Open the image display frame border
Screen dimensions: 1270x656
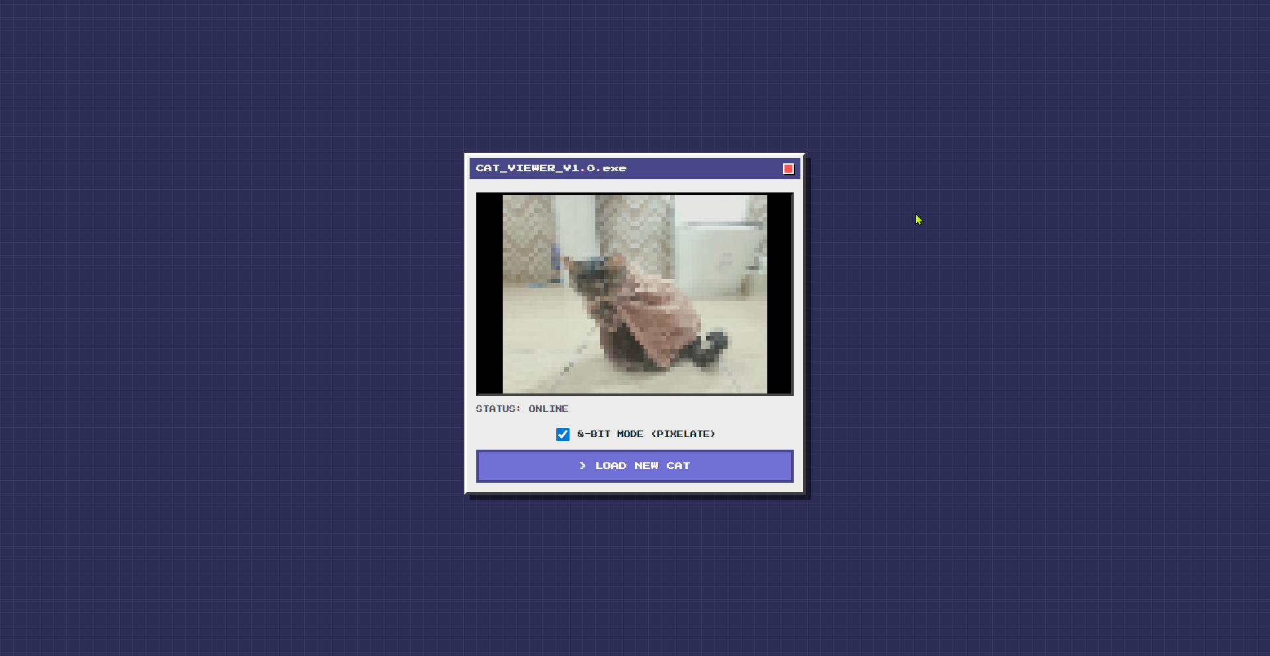[634, 194]
